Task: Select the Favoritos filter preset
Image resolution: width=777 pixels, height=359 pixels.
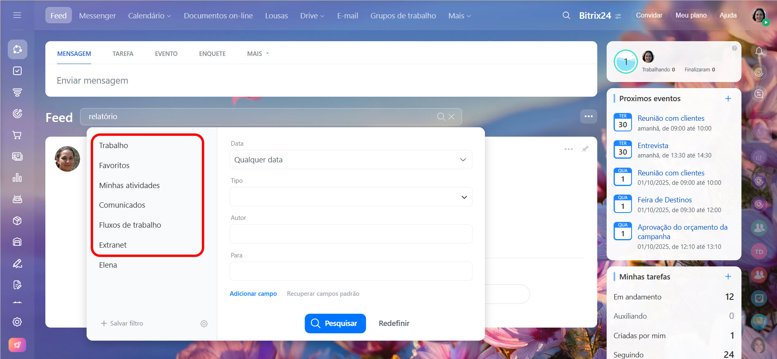Action: tap(114, 165)
